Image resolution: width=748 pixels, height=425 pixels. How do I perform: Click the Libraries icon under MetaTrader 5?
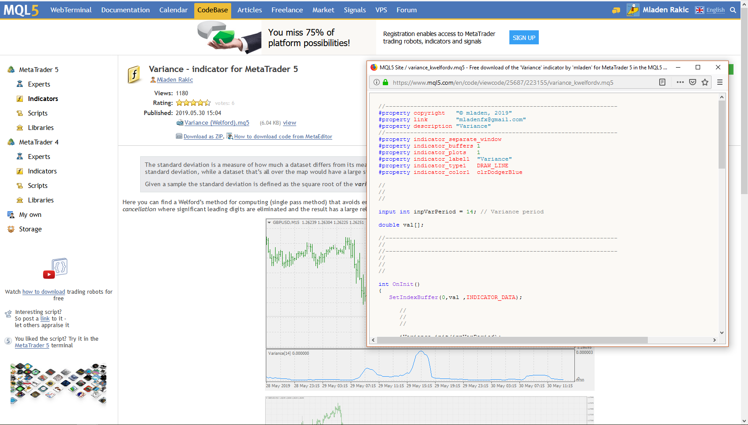coord(20,127)
